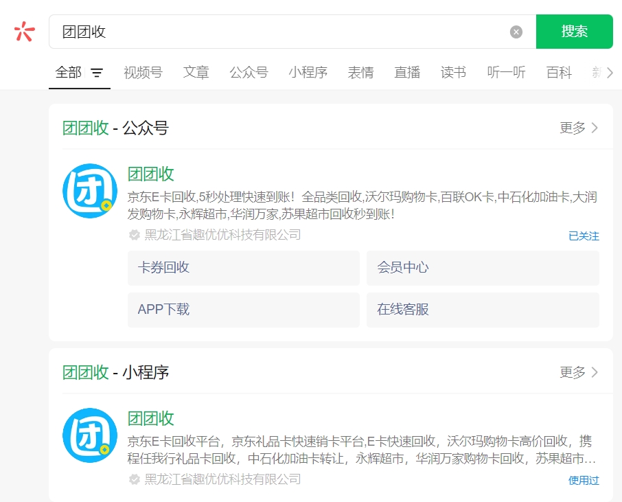Select the 全部 tab
Image resolution: width=622 pixels, height=502 pixels.
pyautogui.click(x=68, y=73)
